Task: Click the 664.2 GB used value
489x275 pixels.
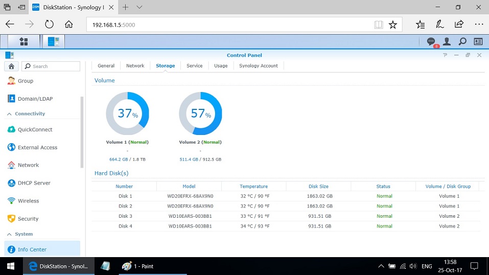Action: [x=119, y=159]
